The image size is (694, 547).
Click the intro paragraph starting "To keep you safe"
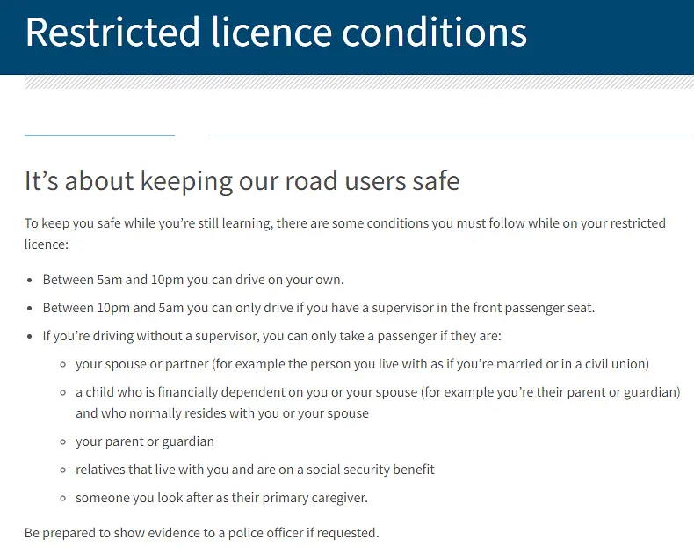pos(344,233)
